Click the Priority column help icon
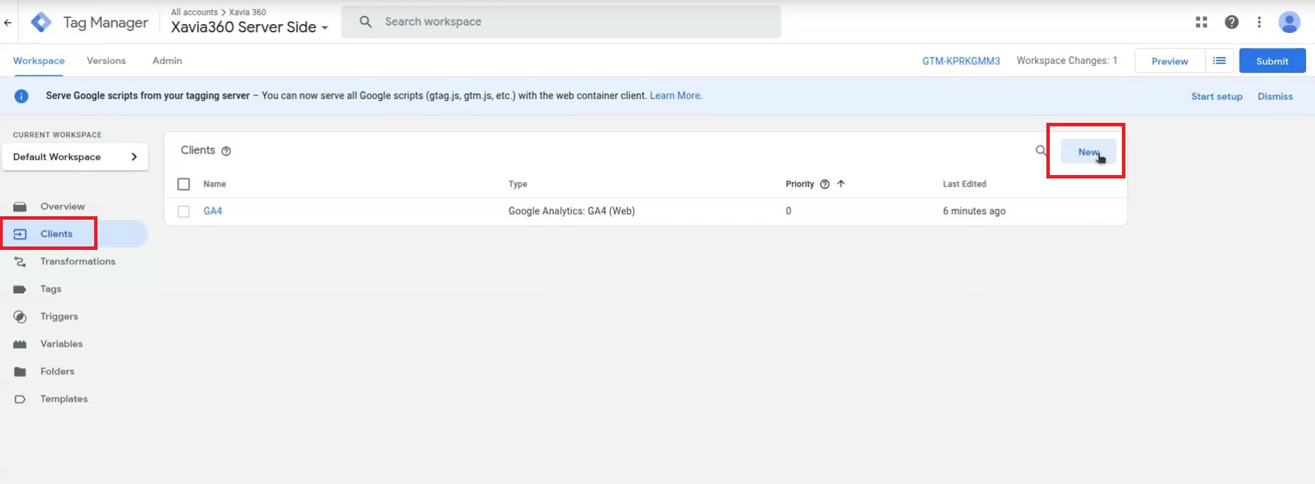 [x=824, y=184]
